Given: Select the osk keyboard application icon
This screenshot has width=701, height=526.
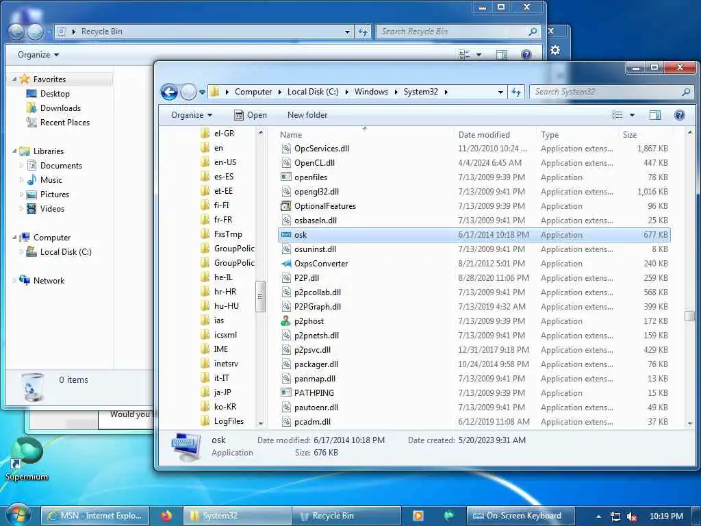Looking at the screenshot, I should tap(286, 235).
